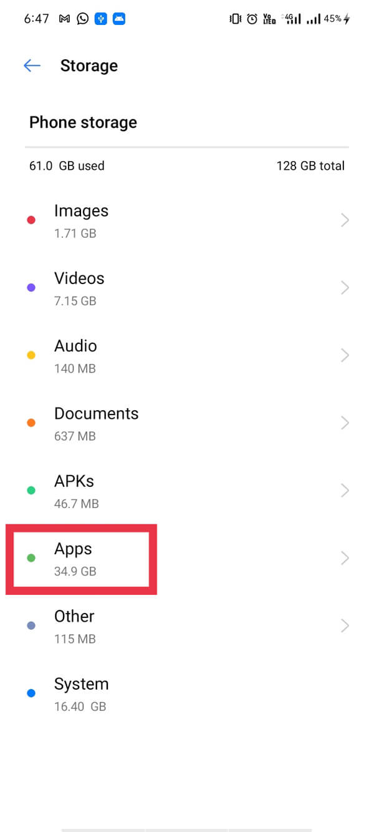Tap the red Images color dot
Screen dimensions: 374x832
pyautogui.click(x=31, y=220)
